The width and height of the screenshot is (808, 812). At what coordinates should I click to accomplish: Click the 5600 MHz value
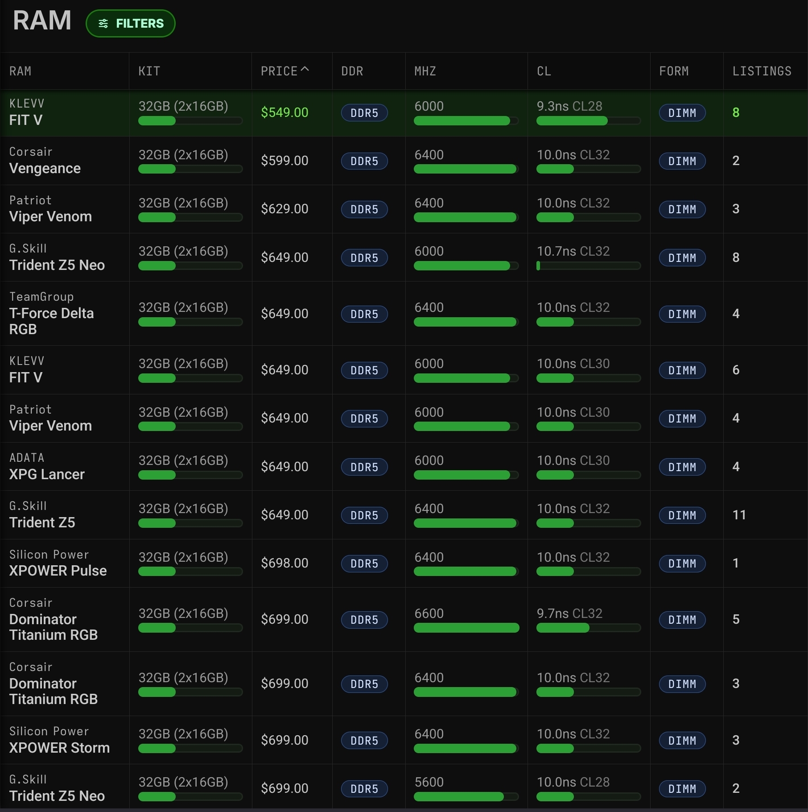(x=429, y=782)
